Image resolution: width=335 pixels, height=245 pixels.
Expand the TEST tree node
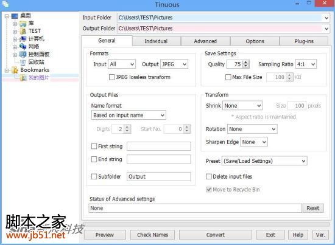(15, 32)
